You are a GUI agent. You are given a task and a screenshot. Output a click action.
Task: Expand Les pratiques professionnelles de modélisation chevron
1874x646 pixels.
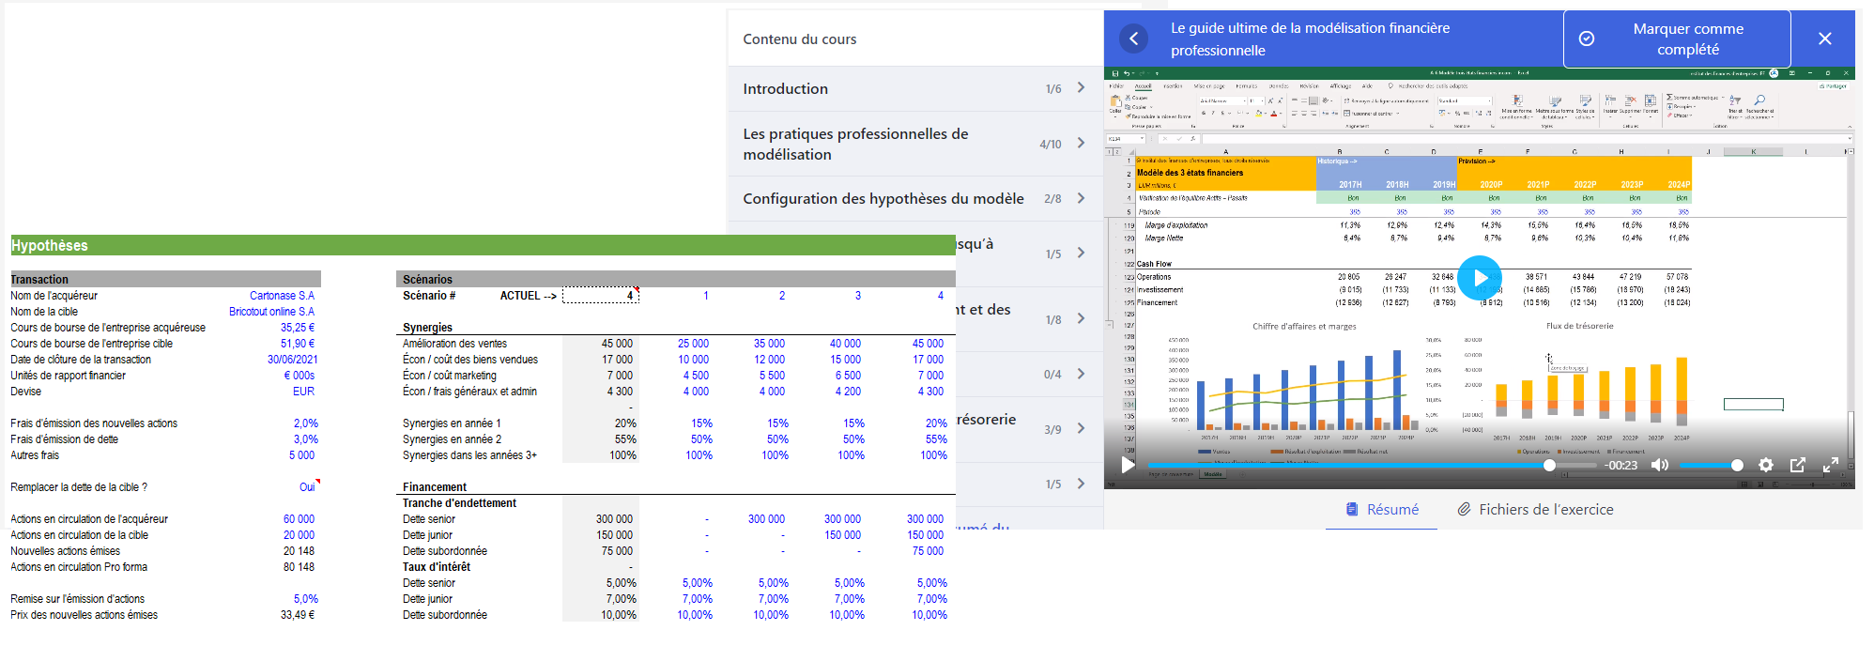[1082, 143]
